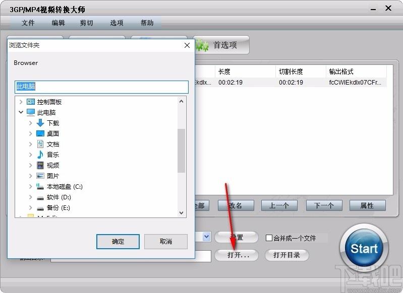This screenshot has width=403, height=293.
Task: Click the Music note icon
Action: 40,155
